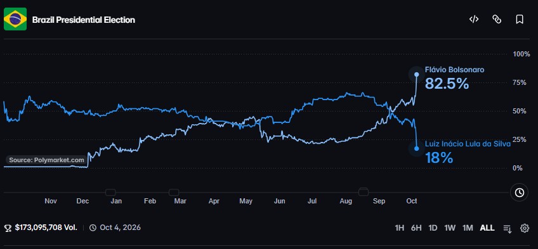Click the Luiz Inácio Lula da Silva label
This screenshot has height=249, width=538.
[468, 144]
